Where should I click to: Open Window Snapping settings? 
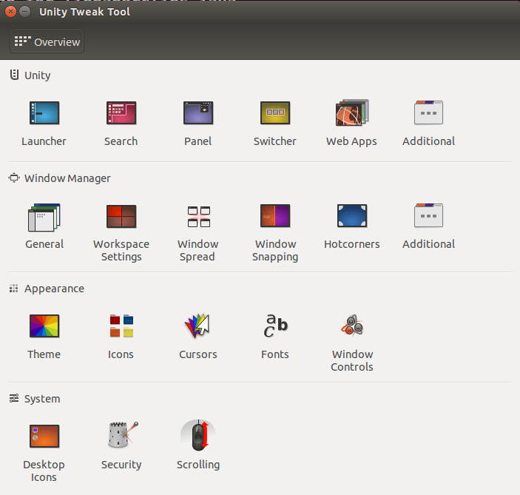click(x=274, y=217)
